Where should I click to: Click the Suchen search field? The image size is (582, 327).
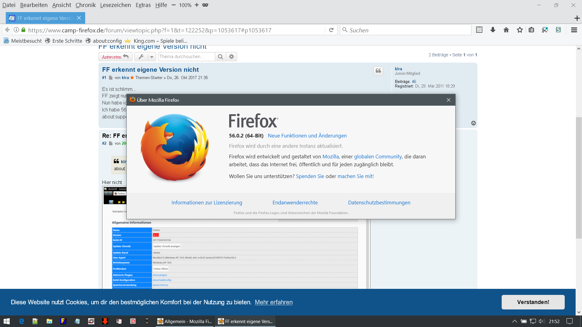click(x=406, y=30)
